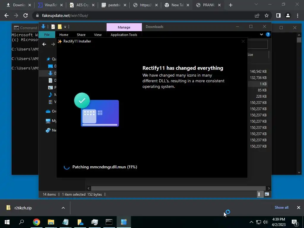Click Explorer back arrow navigation button
This screenshot has width=304, height=228.
point(44,44)
